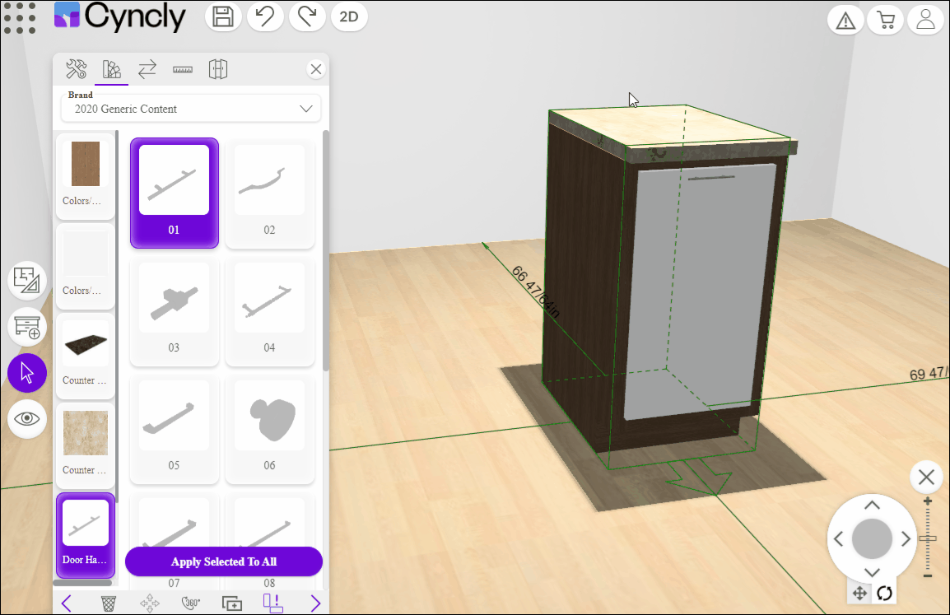Go to next panel page arrow
950x615 pixels.
pos(315,603)
